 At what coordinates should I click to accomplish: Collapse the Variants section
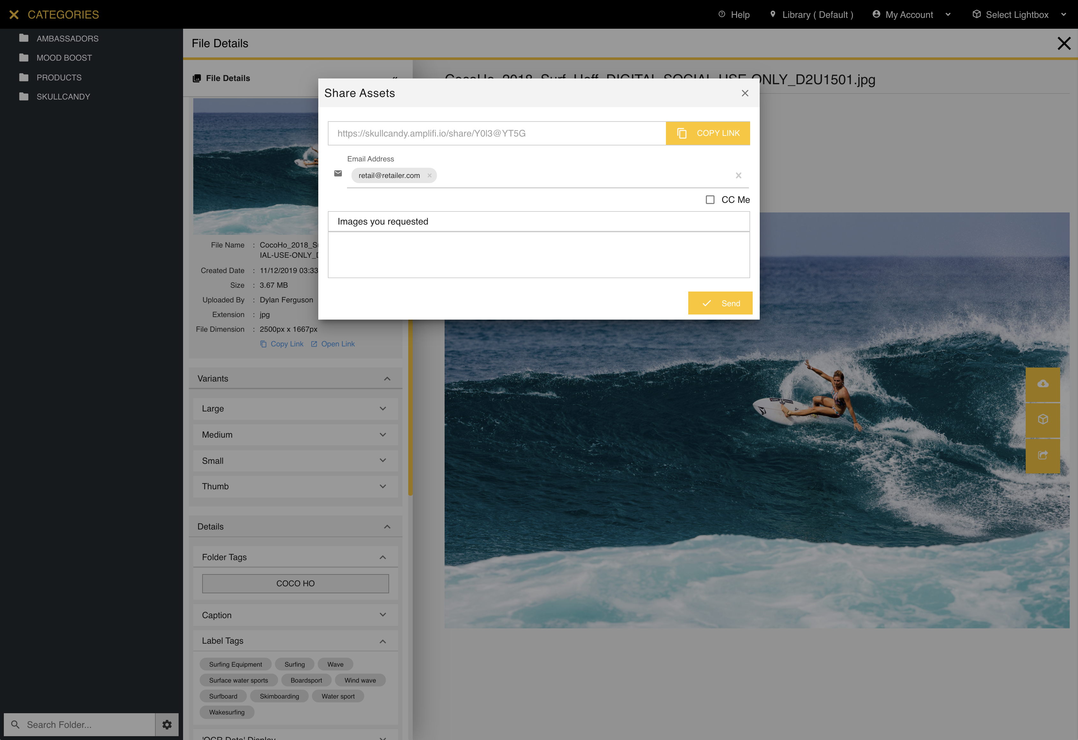tap(387, 379)
